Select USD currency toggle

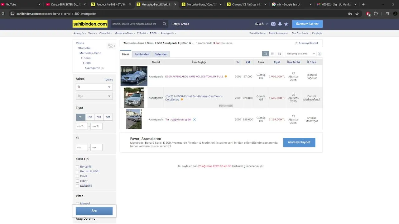tap(90, 117)
